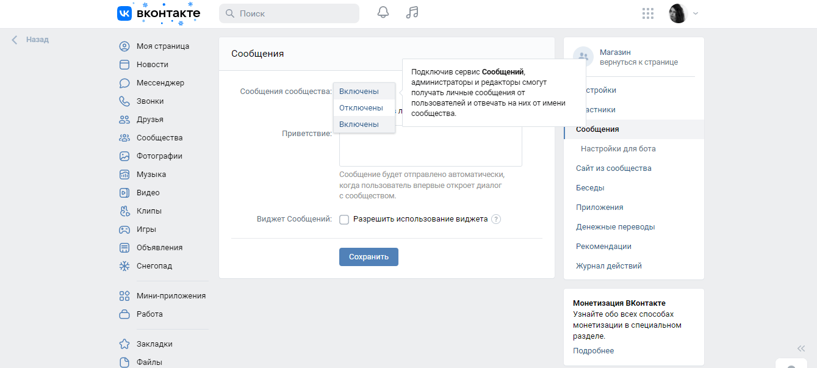Open the Фотографии photos icon
The image size is (817, 368).
click(x=124, y=156)
